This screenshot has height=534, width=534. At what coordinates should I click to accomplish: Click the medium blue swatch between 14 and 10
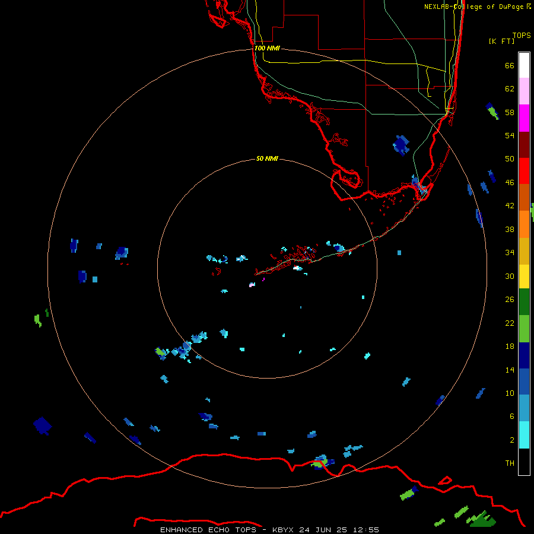coord(524,382)
